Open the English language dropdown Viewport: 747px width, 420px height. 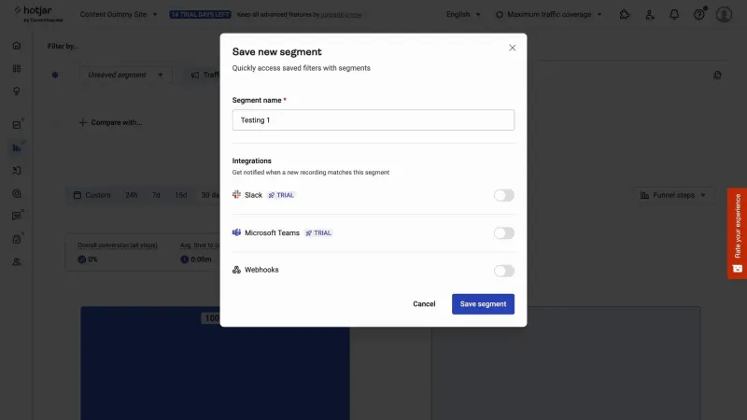[463, 14]
